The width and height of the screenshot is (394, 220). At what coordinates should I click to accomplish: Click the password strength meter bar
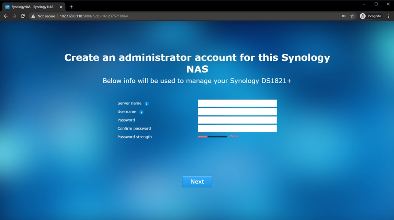(212, 137)
